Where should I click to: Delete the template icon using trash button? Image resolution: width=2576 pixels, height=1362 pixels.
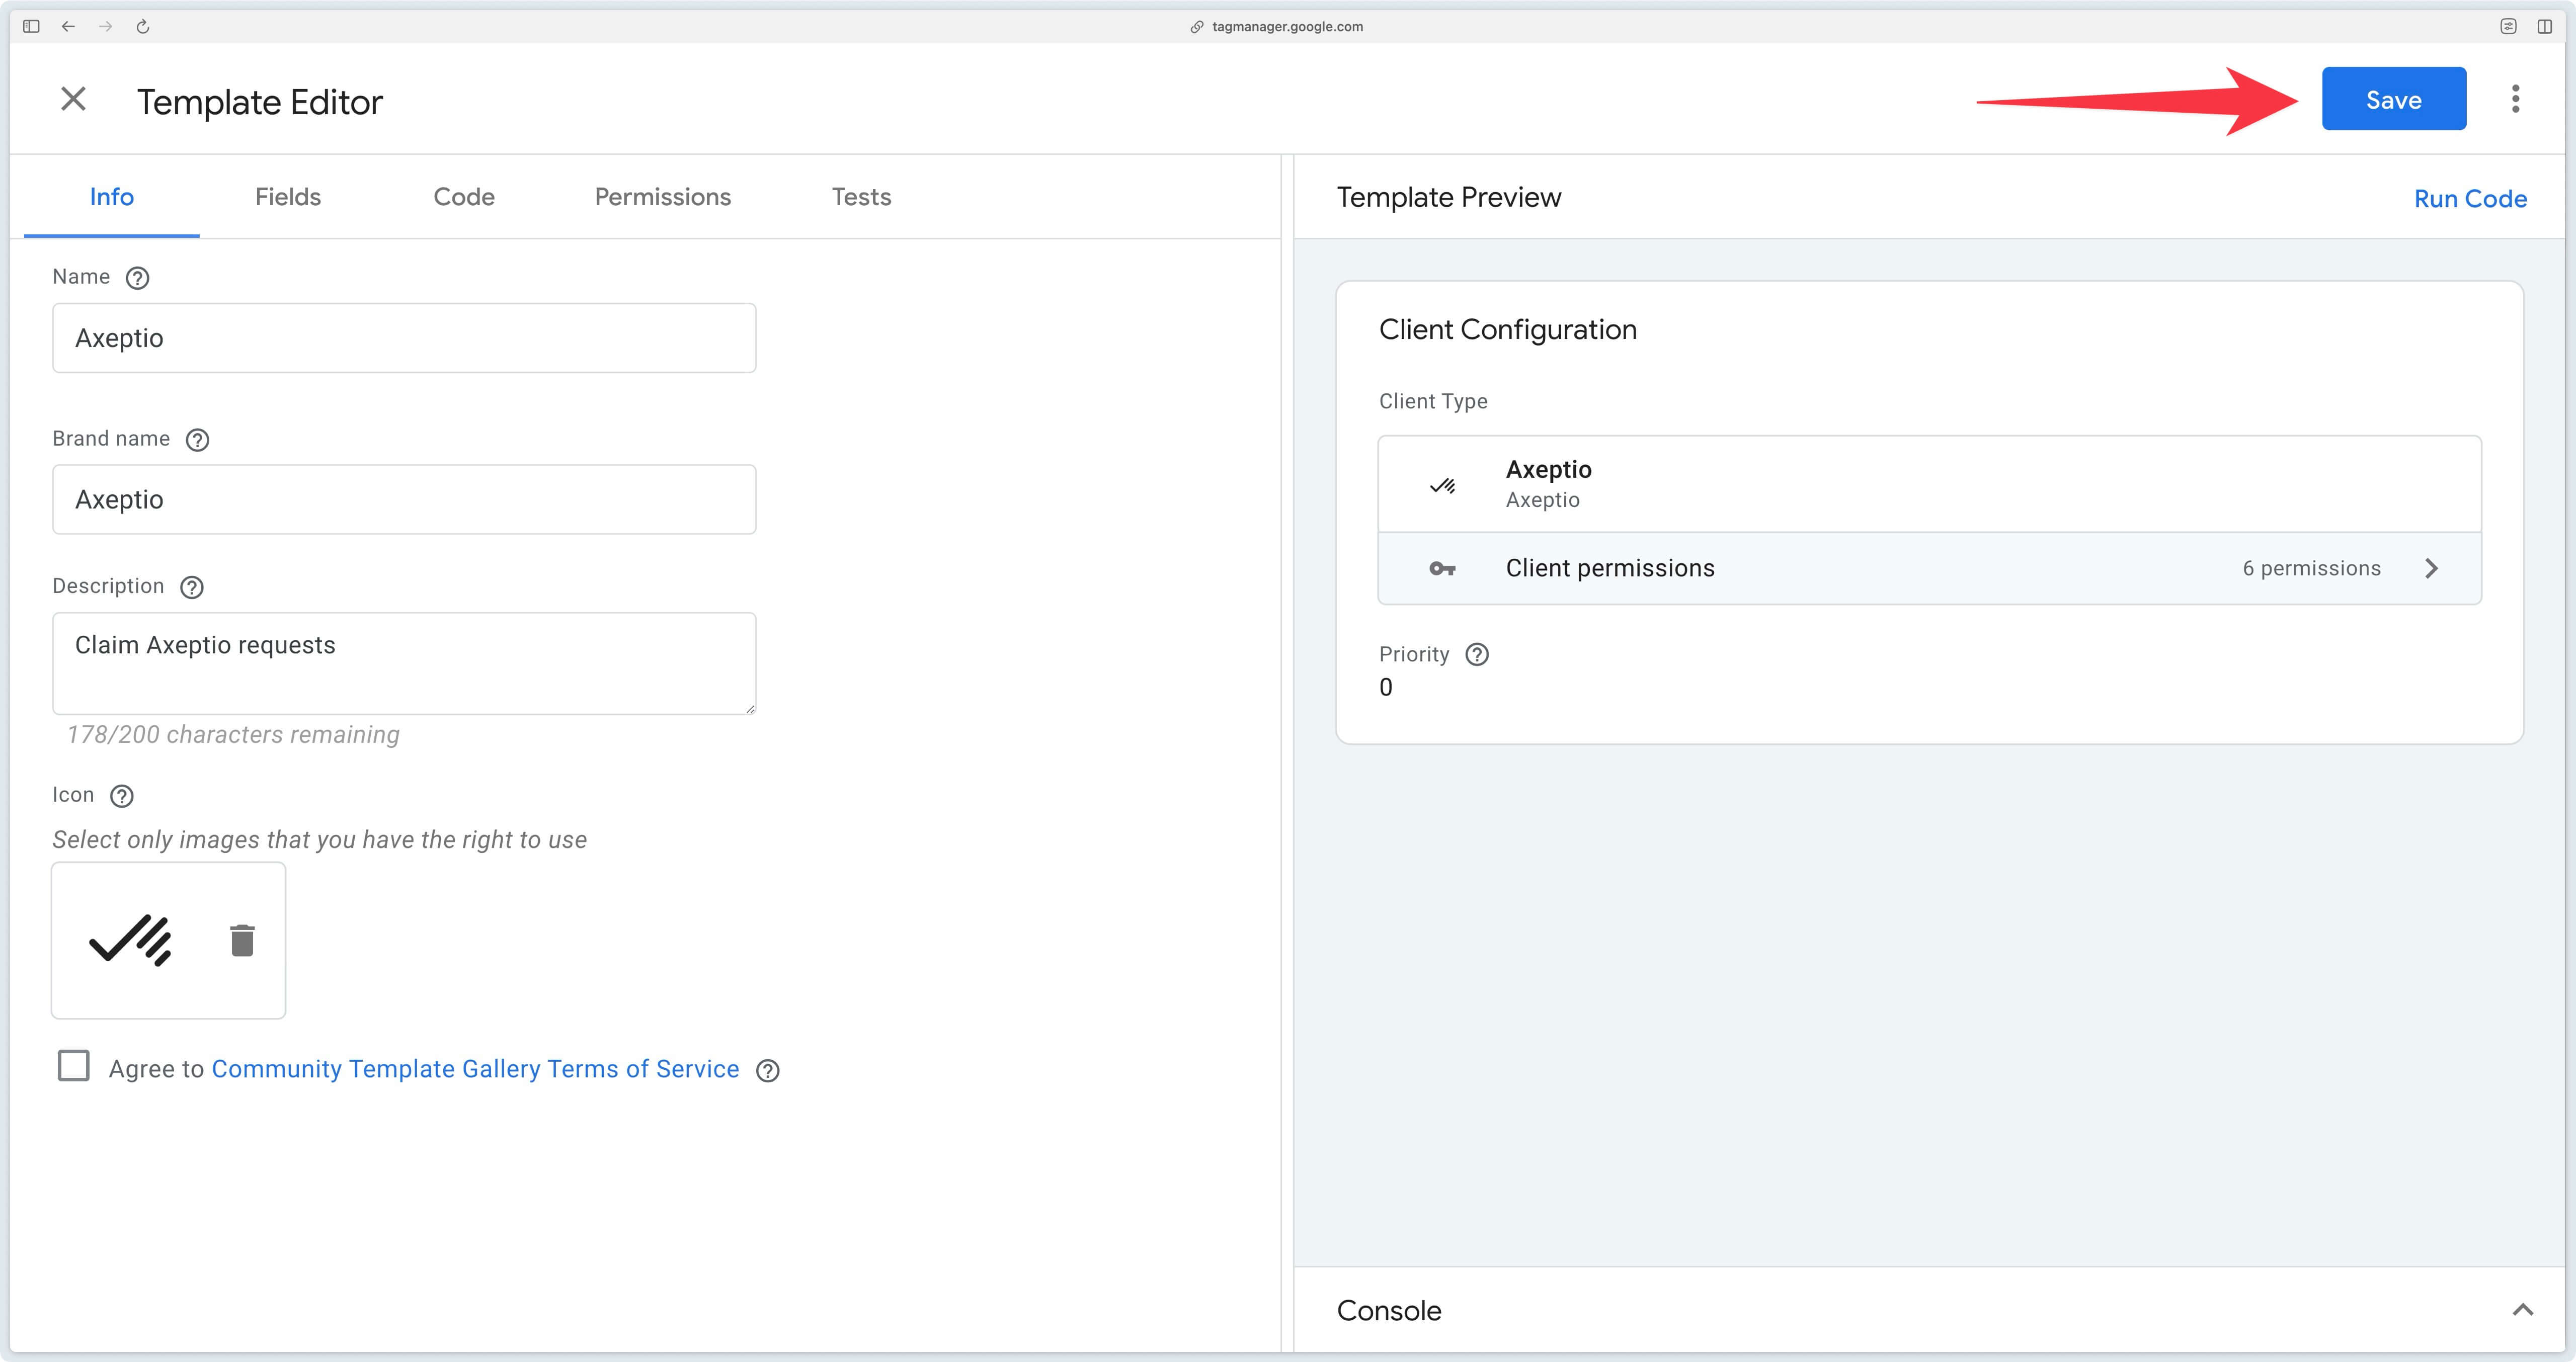click(x=242, y=941)
